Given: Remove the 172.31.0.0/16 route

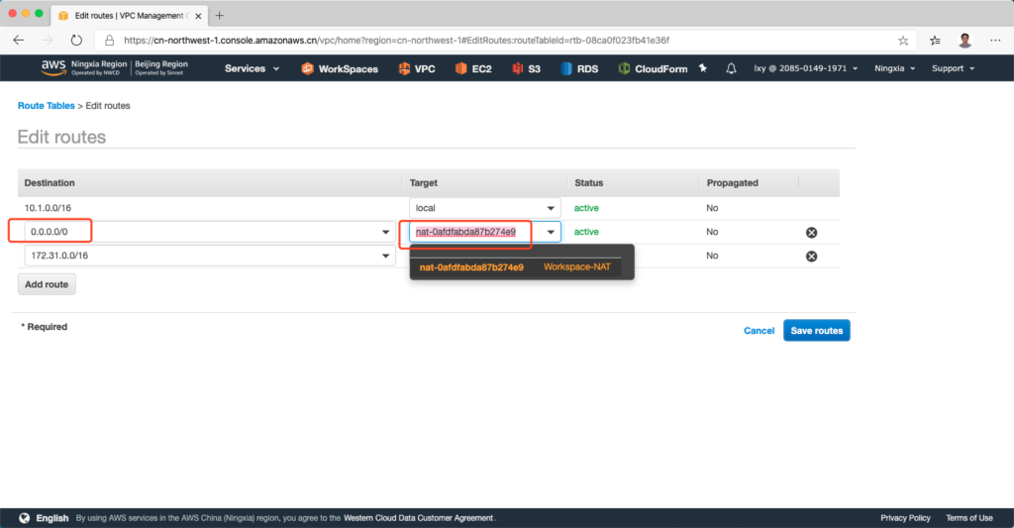Looking at the screenshot, I should [x=811, y=256].
